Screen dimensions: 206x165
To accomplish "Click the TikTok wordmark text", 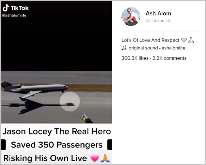I will click(20, 8).
